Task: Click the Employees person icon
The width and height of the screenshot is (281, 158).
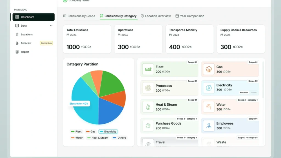Action: pos(209,126)
